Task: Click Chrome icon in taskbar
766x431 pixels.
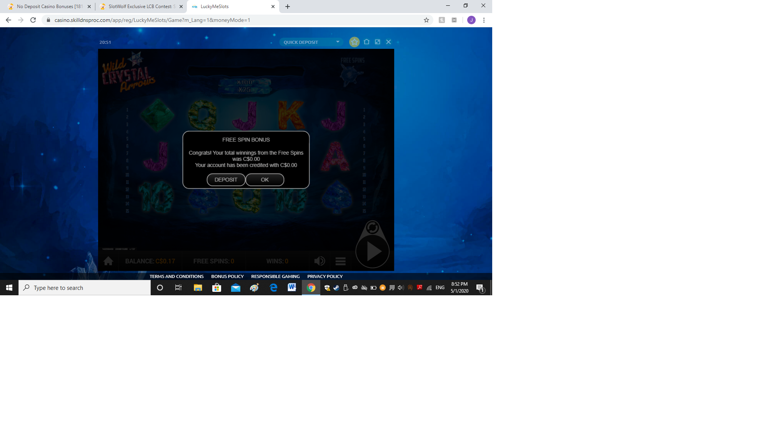Action: 311,288
